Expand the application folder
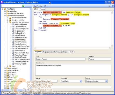Screen dimensions: 115x95 (x=5, y=11)
